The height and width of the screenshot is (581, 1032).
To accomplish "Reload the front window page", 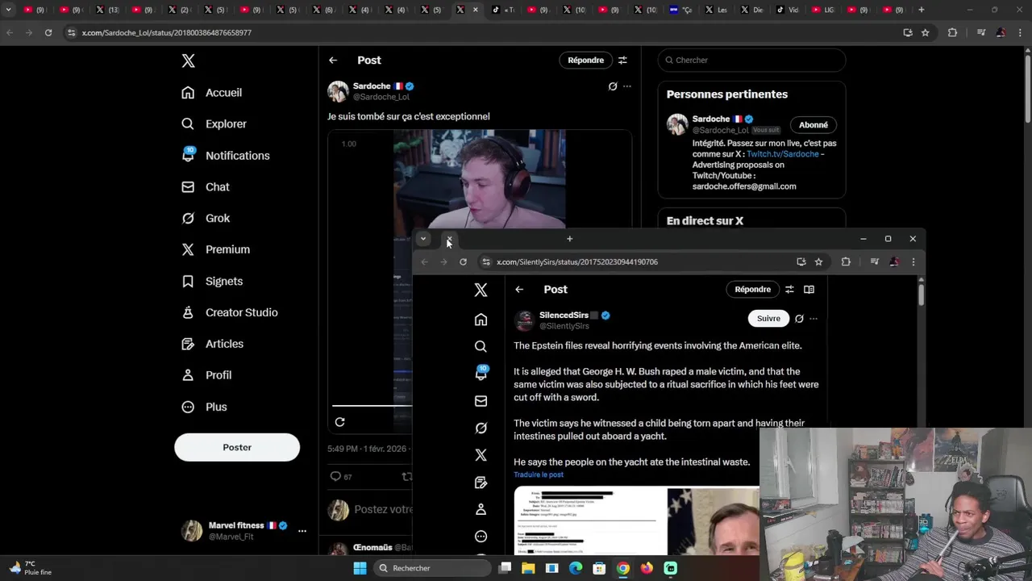I will point(463,262).
